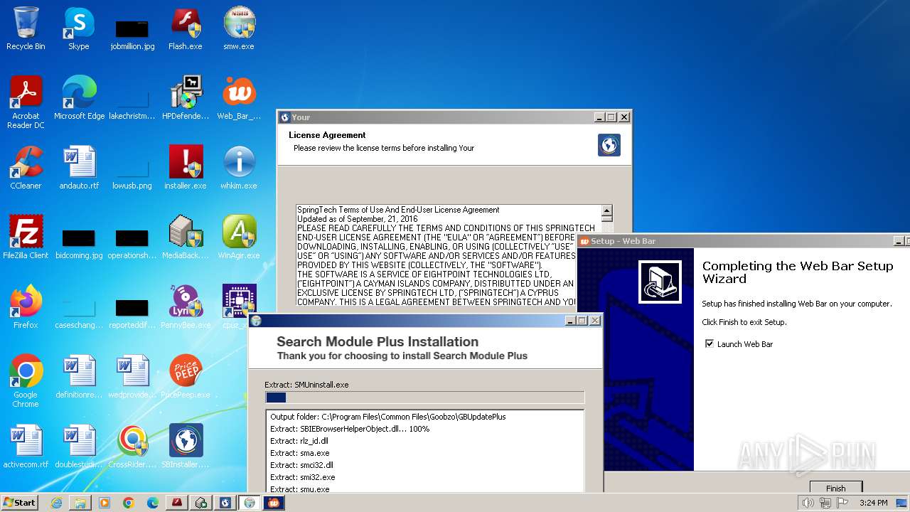Open the Action Center flag icon

tap(842, 503)
